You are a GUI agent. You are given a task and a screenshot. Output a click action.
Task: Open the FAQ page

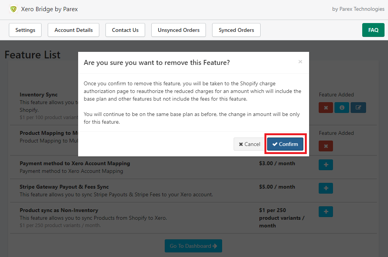[373, 30]
